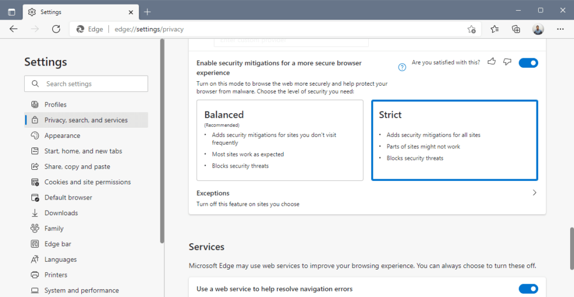Screen dimensions: 574x297
Task: Click the back navigation arrow
Action: click(13, 29)
